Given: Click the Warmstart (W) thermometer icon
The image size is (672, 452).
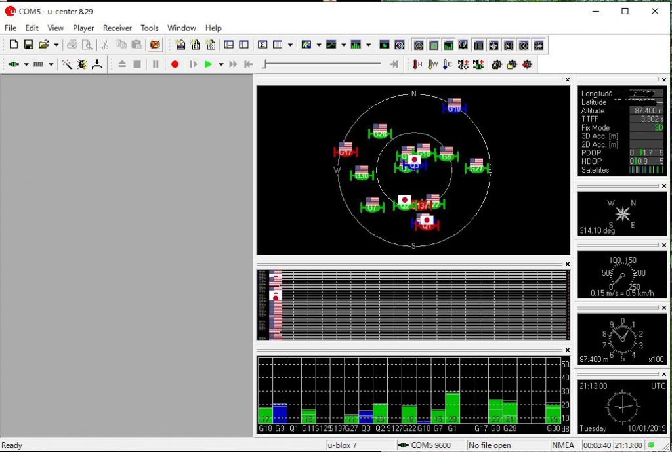Looking at the screenshot, I should pyautogui.click(x=432, y=64).
